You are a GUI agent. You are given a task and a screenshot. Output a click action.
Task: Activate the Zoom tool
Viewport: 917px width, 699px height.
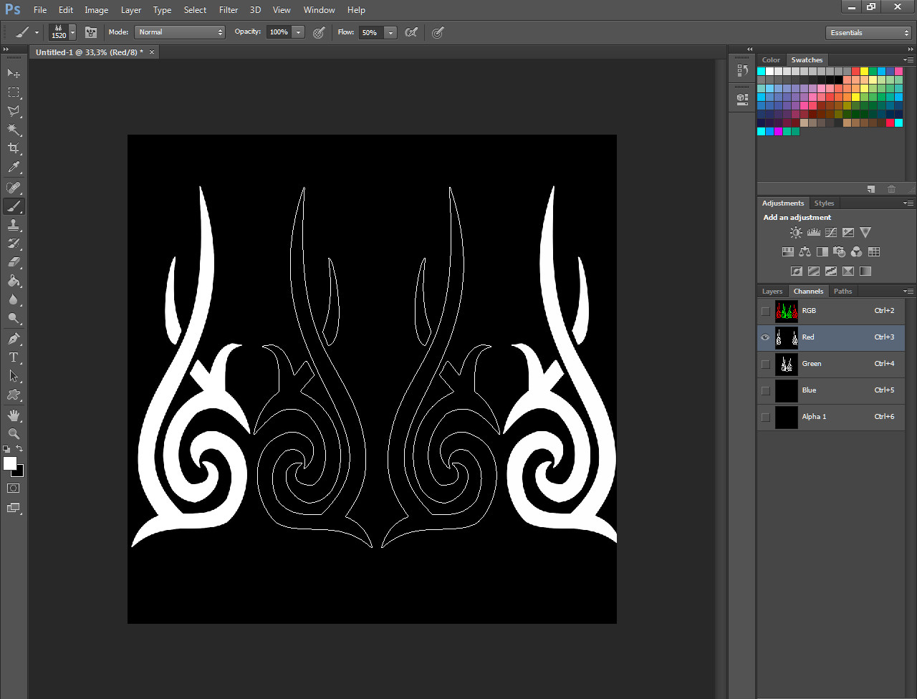tap(14, 434)
